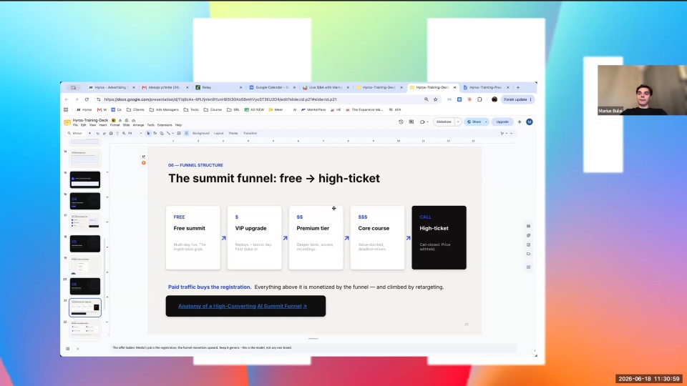Select the text box tool
The width and height of the screenshot is (687, 386).
coord(155,133)
